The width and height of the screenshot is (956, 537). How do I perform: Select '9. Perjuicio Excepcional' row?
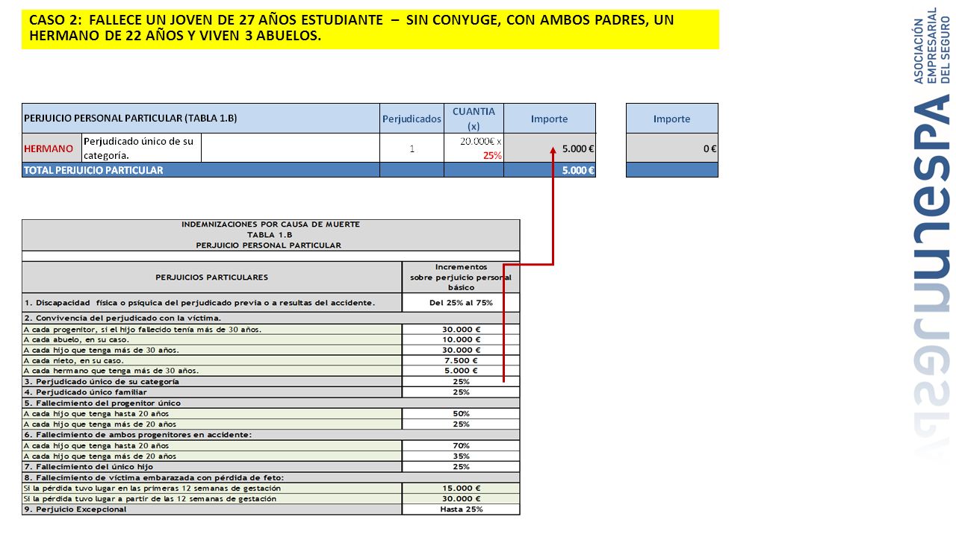212,509
